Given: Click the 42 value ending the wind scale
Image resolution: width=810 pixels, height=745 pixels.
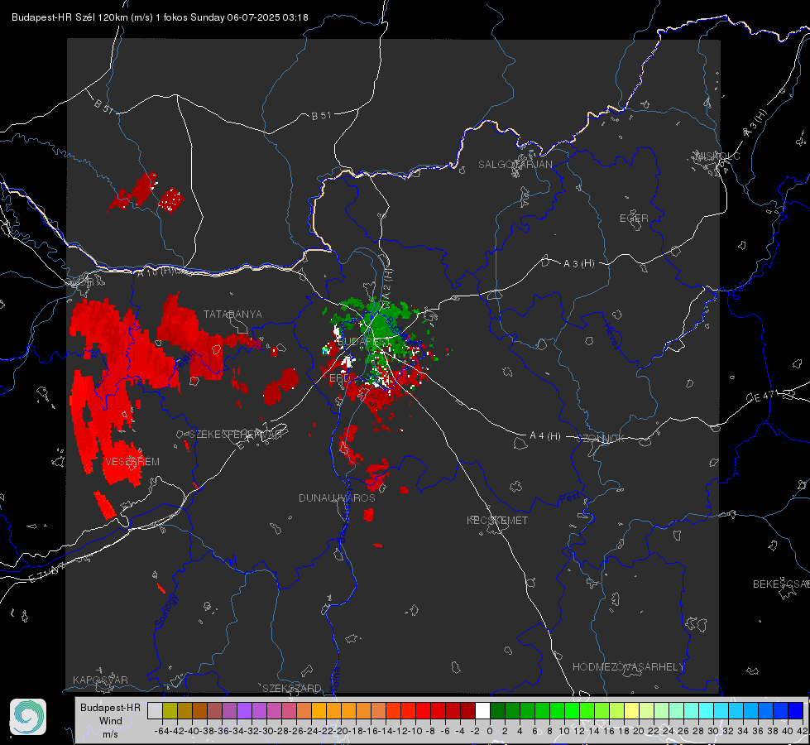Looking at the screenshot, I should [x=802, y=731].
